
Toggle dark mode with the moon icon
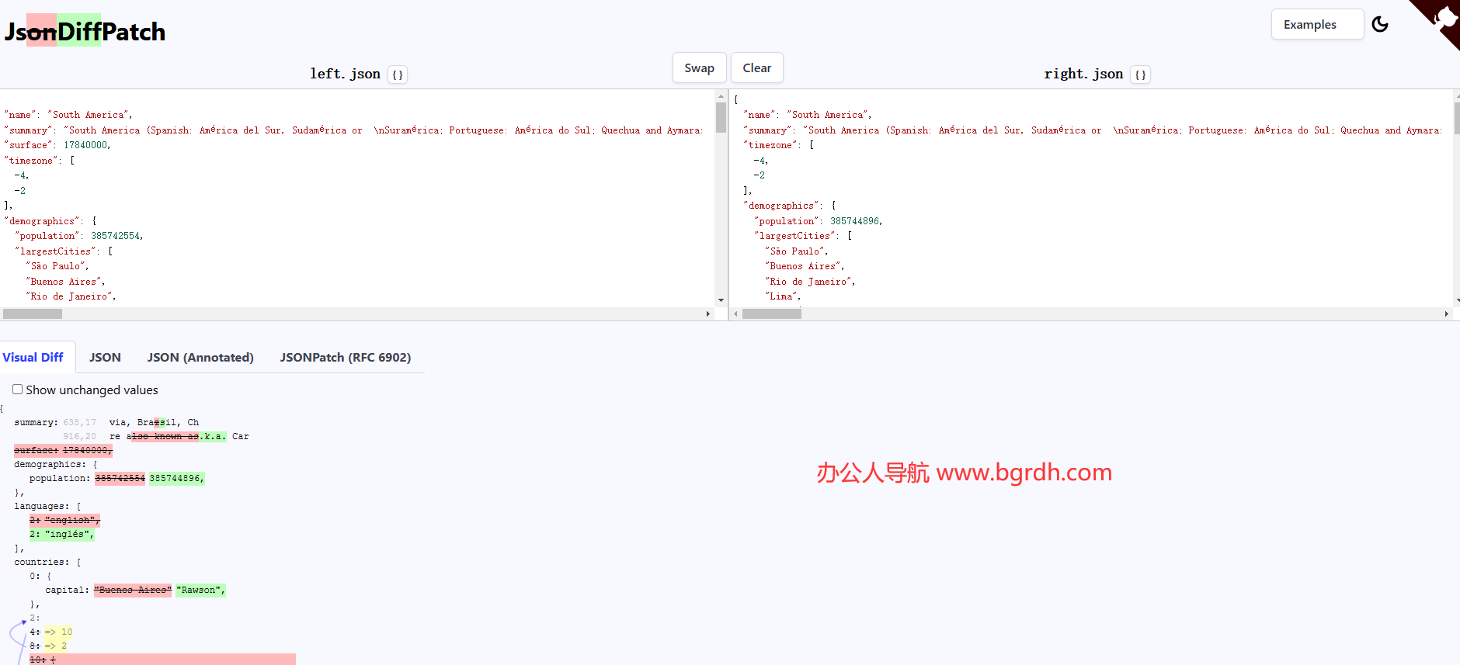tap(1380, 24)
